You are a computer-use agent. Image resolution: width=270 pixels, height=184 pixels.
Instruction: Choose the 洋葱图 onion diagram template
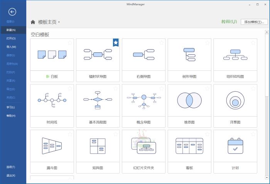point(235,106)
